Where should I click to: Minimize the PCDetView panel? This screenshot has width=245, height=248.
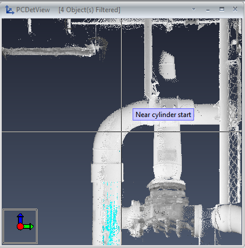click(x=208, y=10)
